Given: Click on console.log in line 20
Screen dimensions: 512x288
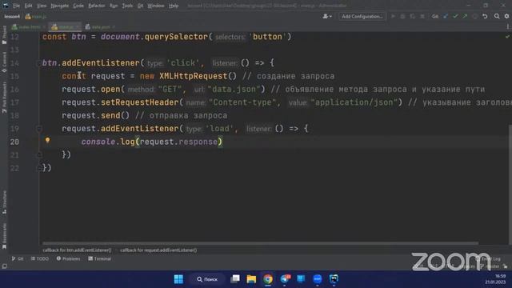Looking at the screenshot, I should click(x=108, y=142).
